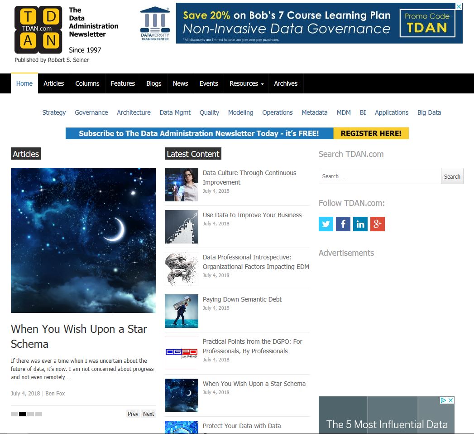Select the Applications topic link

pyautogui.click(x=392, y=112)
